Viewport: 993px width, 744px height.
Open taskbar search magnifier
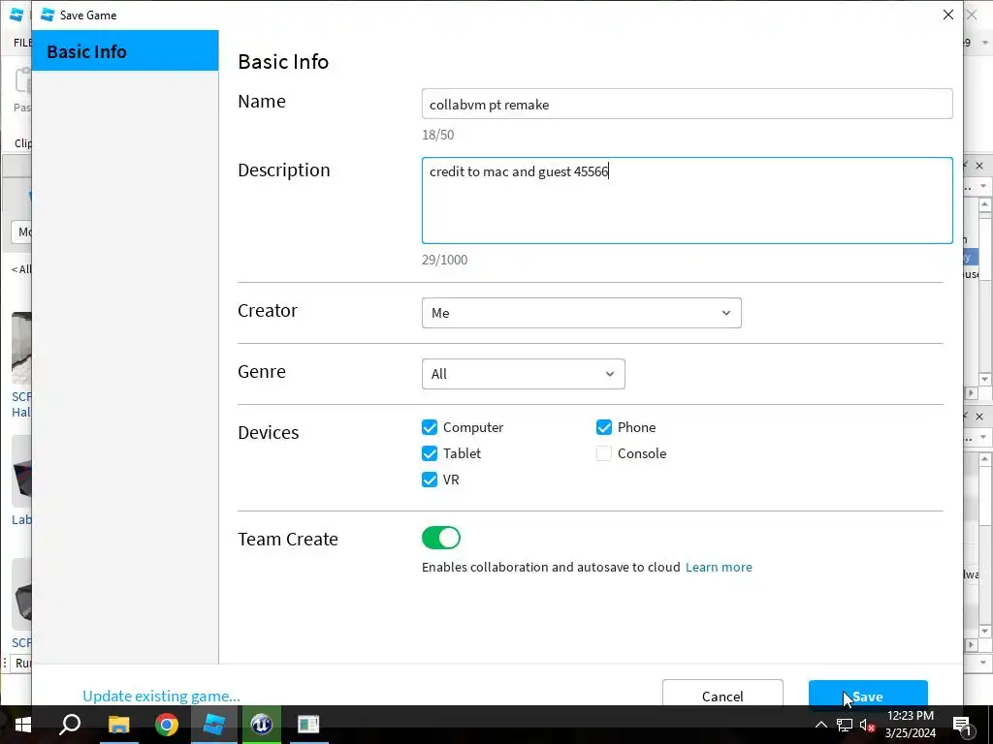(x=70, y=725)
